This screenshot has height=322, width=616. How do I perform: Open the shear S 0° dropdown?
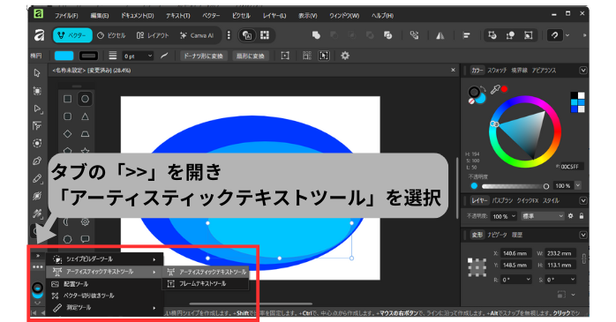pos(560,280)
